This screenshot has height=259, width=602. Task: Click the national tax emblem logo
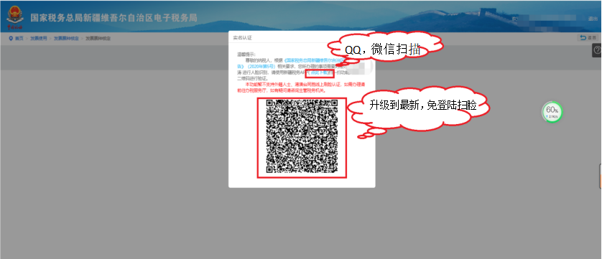14,18
